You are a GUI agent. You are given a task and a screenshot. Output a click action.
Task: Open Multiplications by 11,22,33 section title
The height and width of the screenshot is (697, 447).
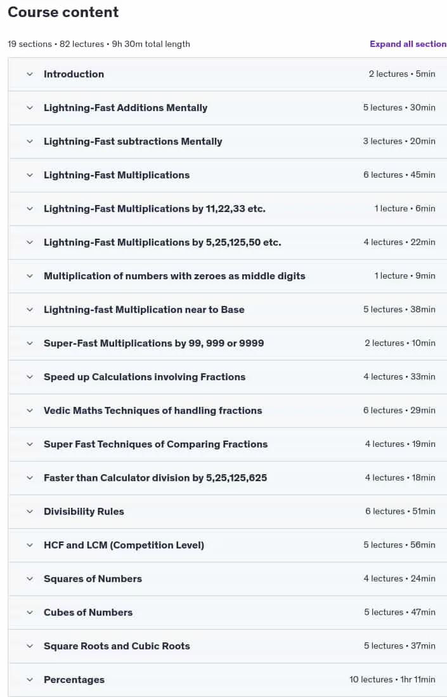point(155,208)
